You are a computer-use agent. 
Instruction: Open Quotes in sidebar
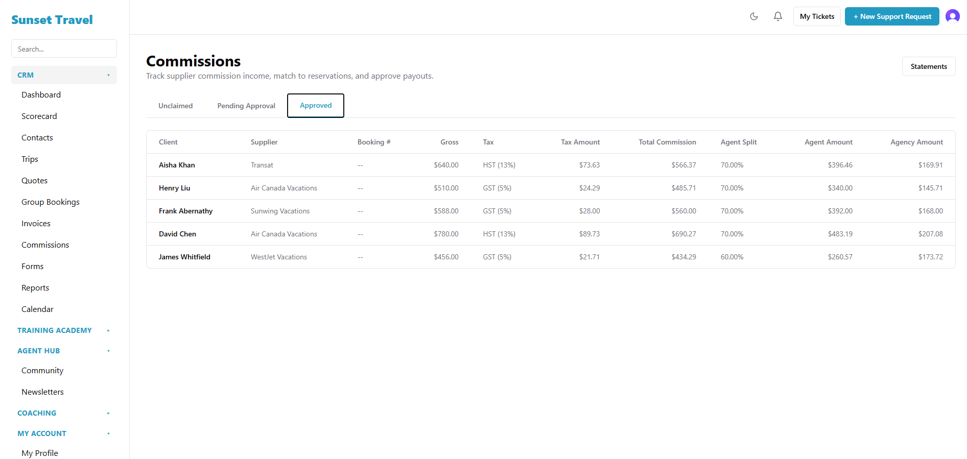coord(35,181)
